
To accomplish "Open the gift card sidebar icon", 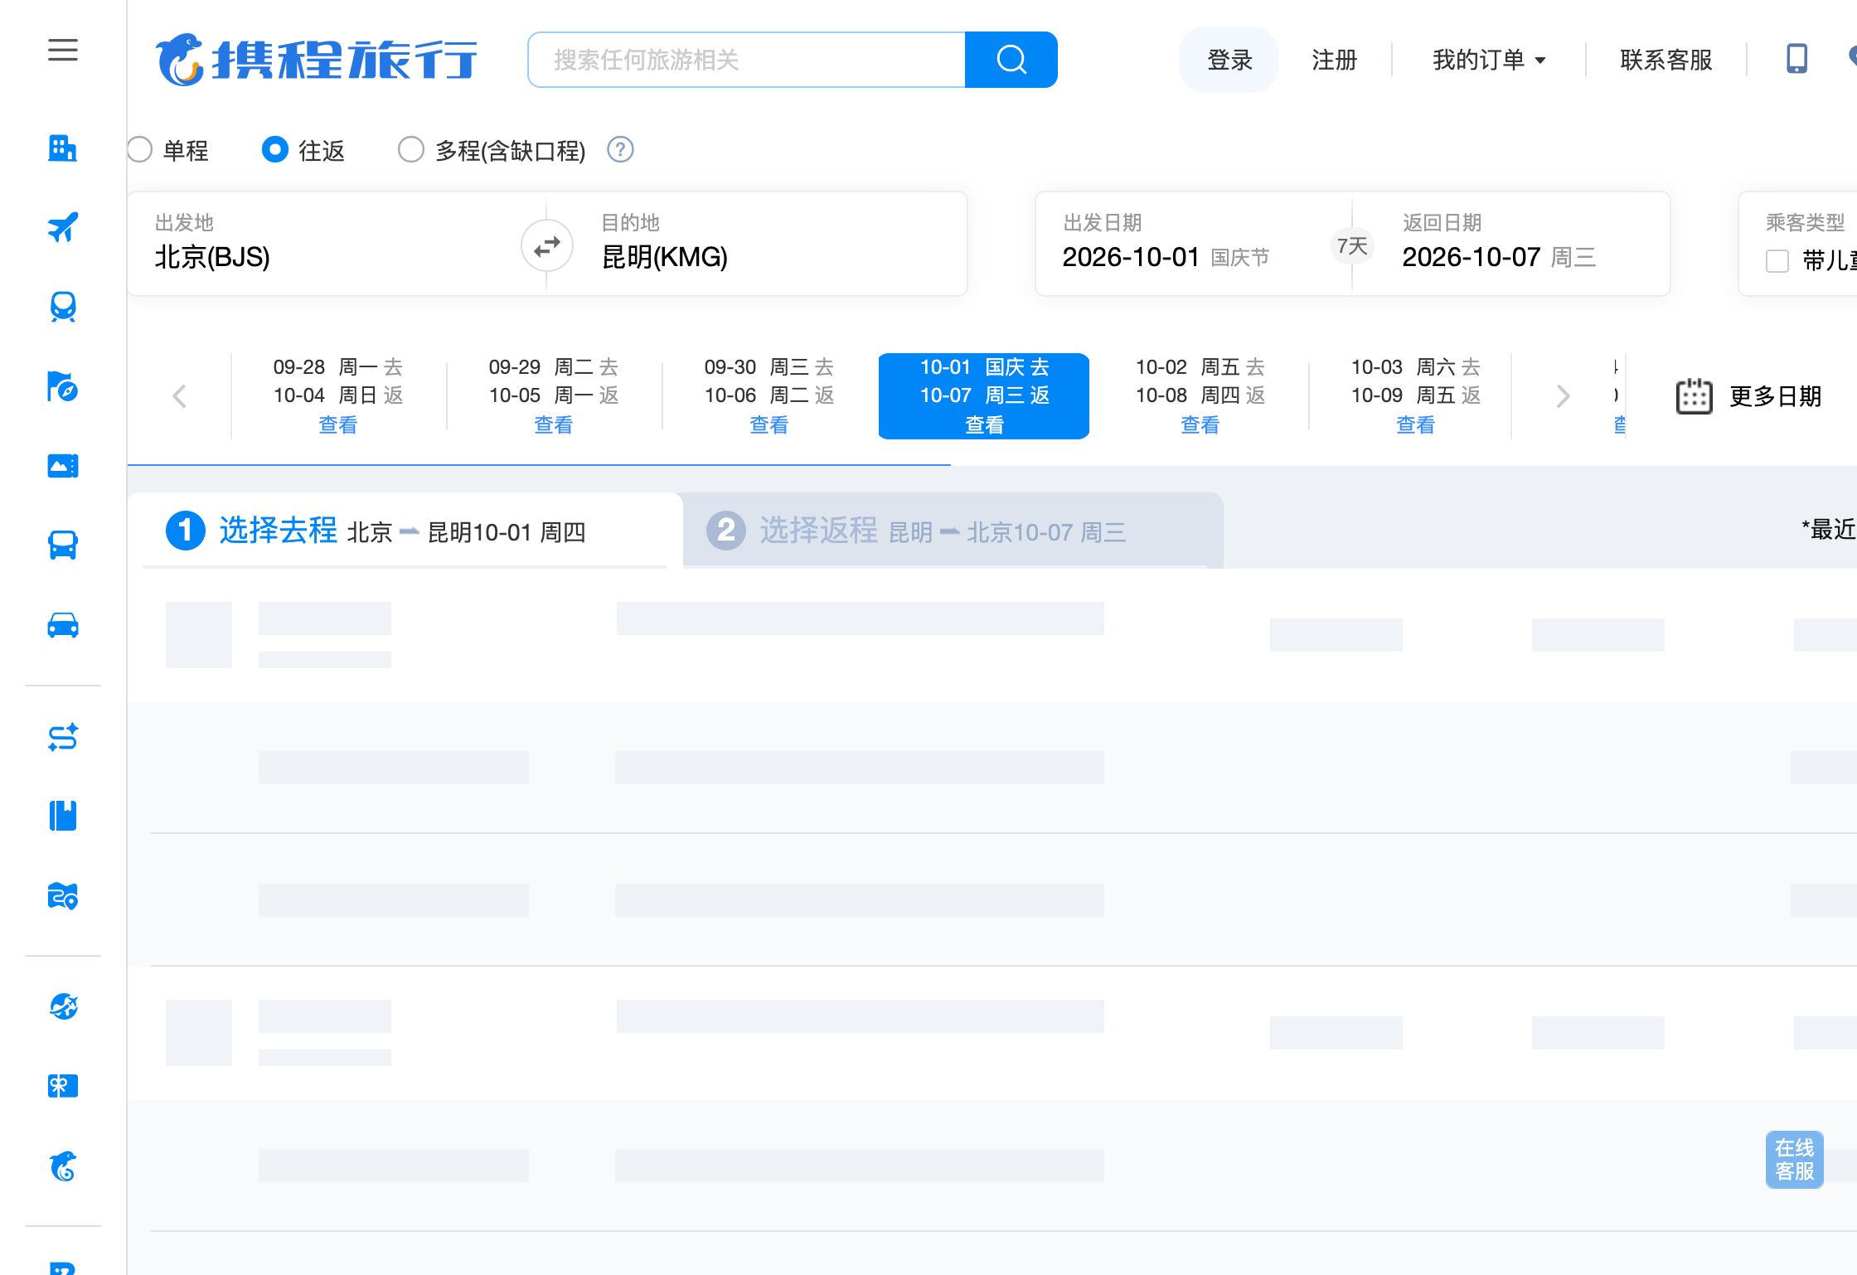I will pyautogui.click(x=63, y=1086).
